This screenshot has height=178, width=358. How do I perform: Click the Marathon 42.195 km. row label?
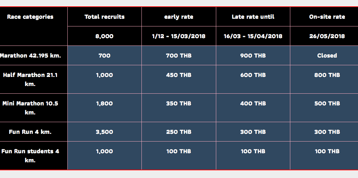click(x=30, y=56)
